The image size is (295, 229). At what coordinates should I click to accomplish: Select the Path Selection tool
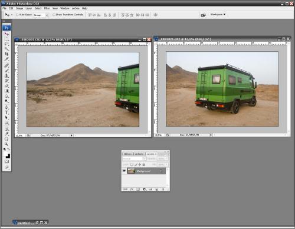tap(6, 118)
